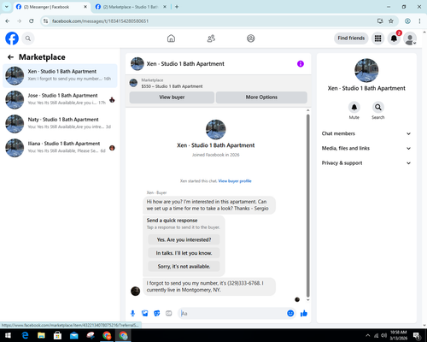This screenshot has width=427, height=342.
Task: Open File Explorer from the taskbar
Action: (x=41, y=335)
